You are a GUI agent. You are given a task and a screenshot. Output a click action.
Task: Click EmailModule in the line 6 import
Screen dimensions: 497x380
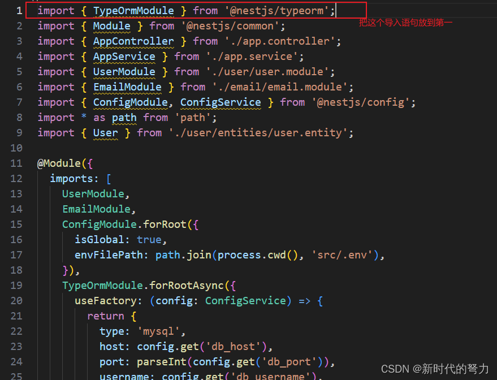pos(127,87)
